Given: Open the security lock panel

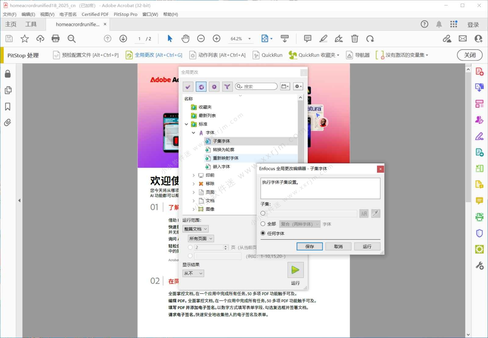Looking at the screenshot, I should tap(8, 74).
